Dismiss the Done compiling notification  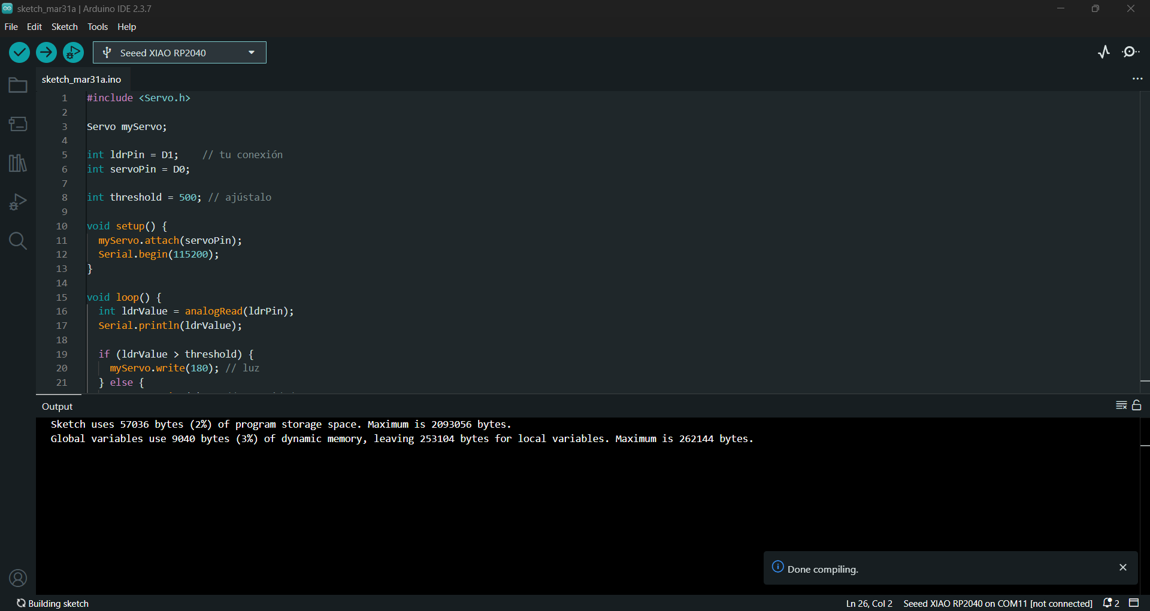click(x=1123, y=567)
